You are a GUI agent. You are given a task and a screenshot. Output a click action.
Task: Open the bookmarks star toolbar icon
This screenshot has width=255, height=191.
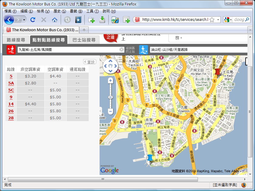click(x=78, y=20)
